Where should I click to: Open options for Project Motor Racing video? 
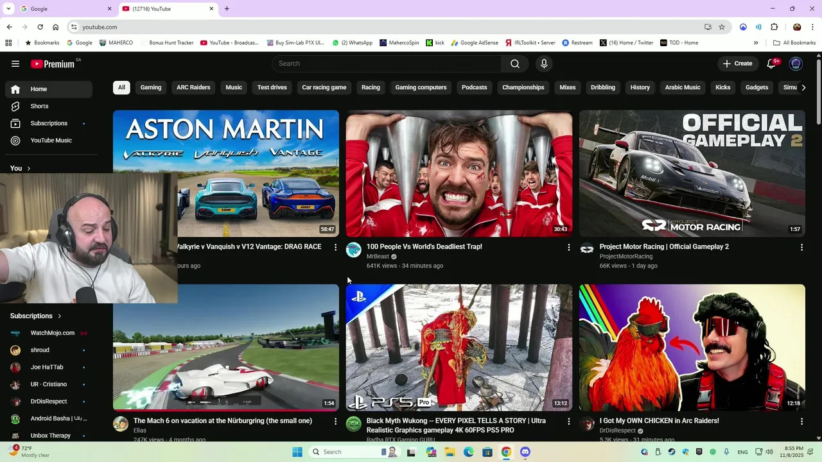[x=801, y=247]
